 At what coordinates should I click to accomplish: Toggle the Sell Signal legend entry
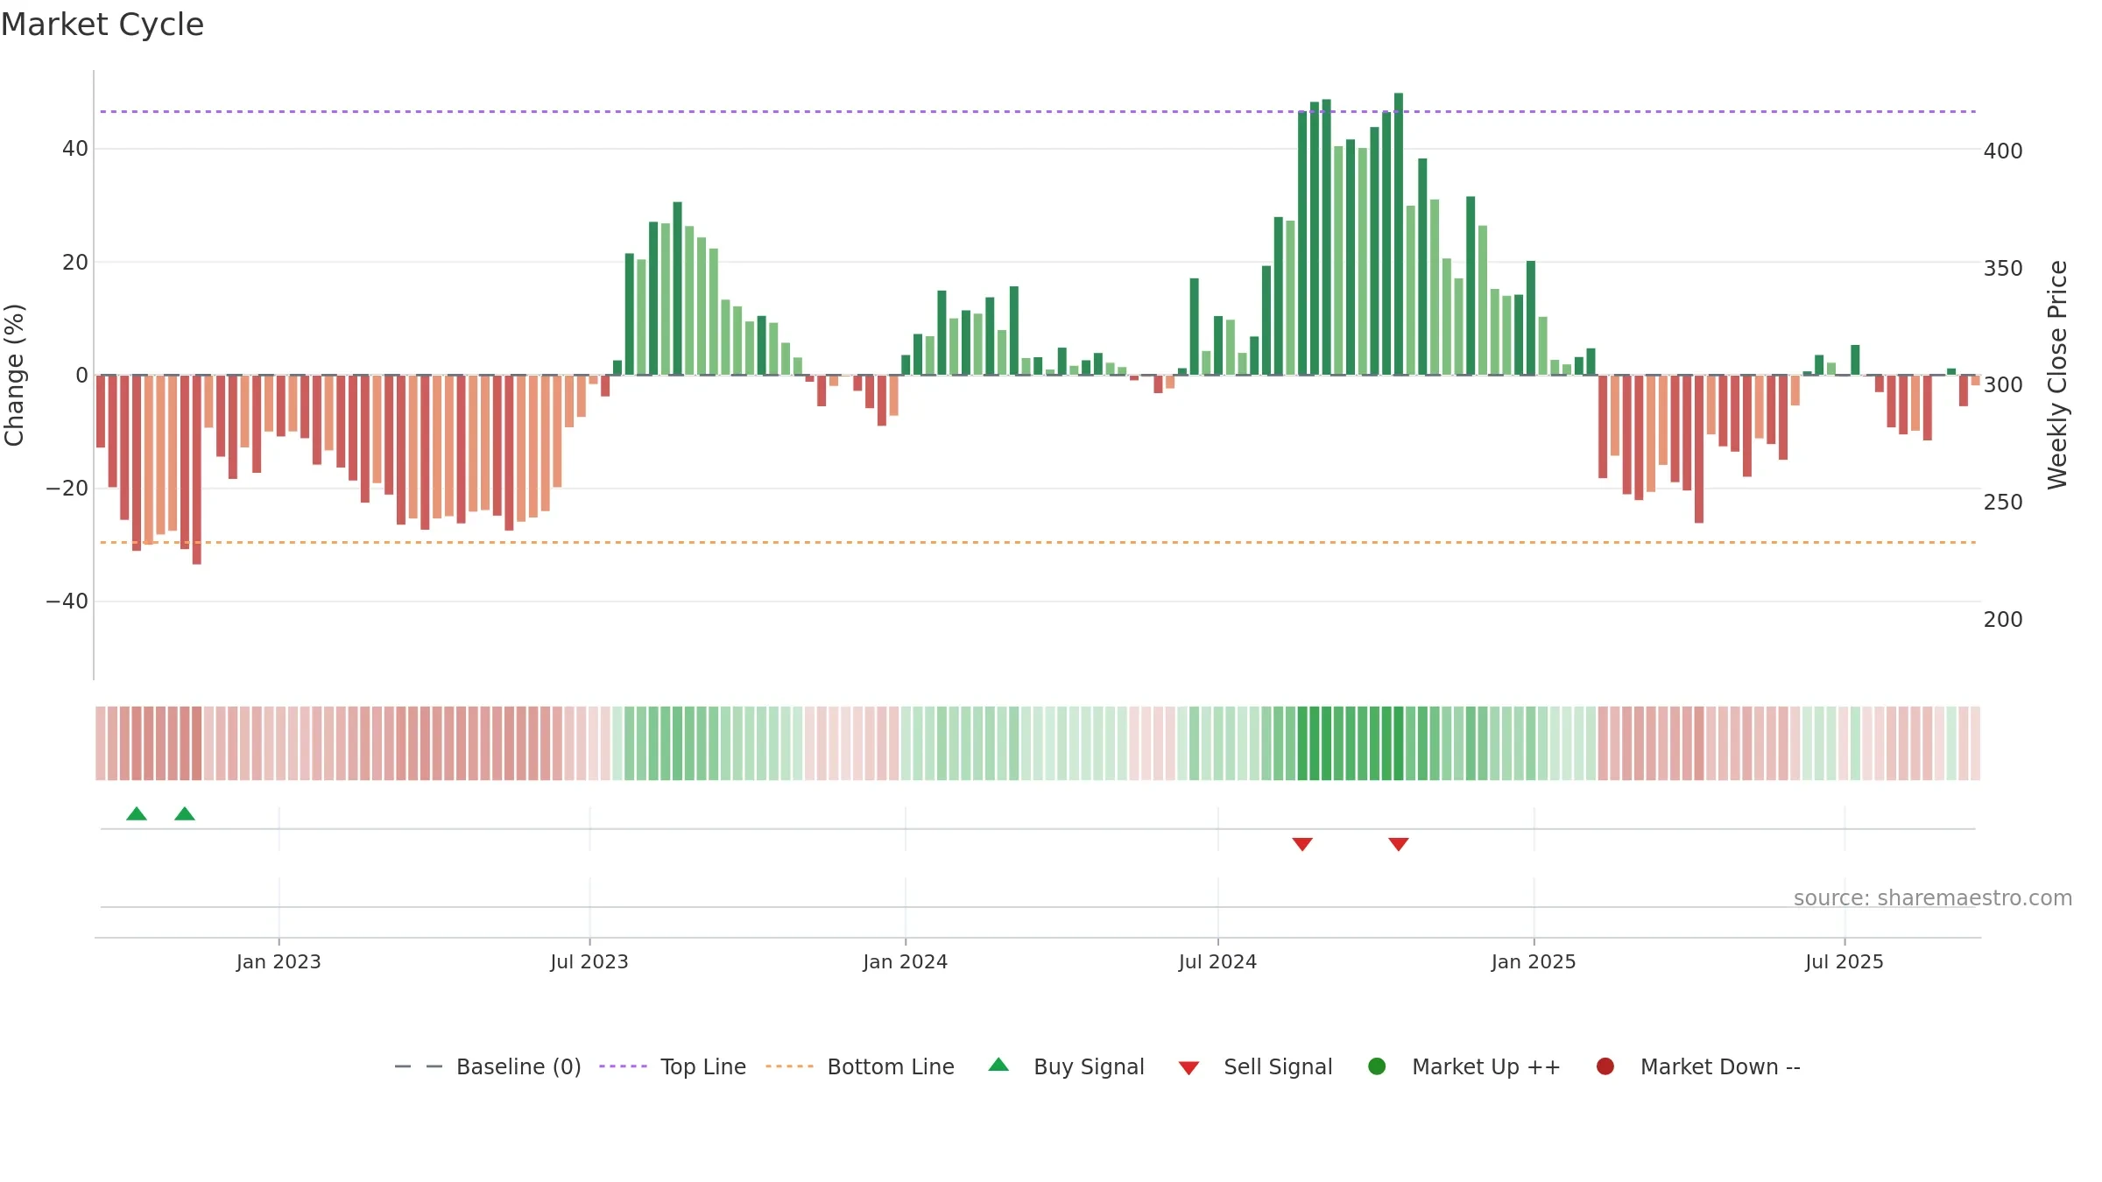(x=1255, y=1066)
